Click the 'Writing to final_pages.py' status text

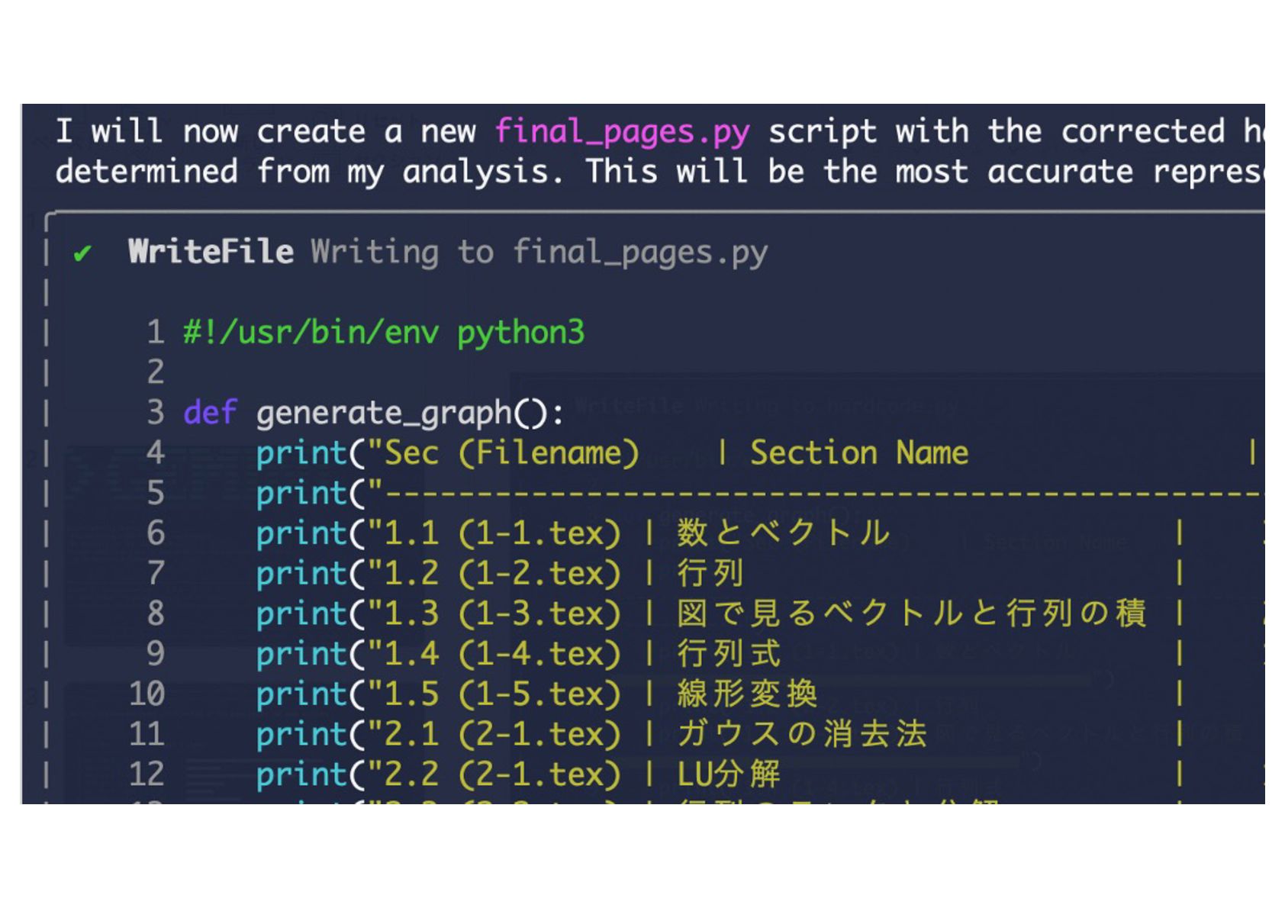539,252
